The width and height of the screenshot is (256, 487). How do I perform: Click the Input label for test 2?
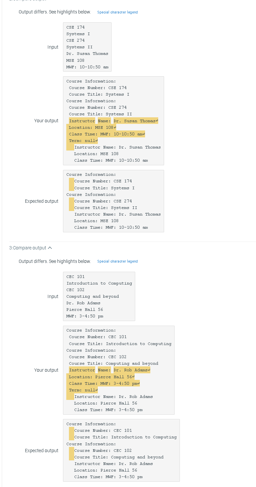pos(53,47)
